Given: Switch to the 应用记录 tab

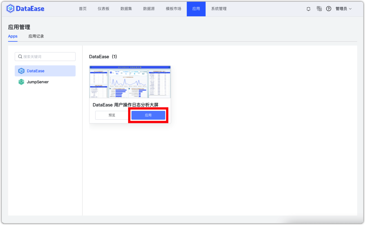Looking at the screenshot, I should coord(36,36).
